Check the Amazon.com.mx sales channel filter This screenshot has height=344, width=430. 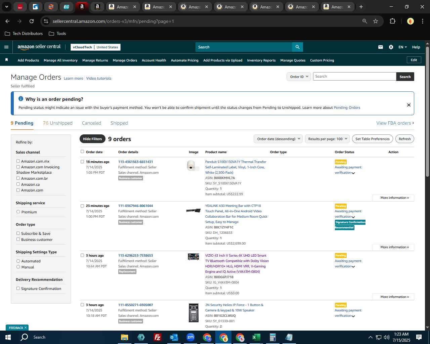[18, 161]
